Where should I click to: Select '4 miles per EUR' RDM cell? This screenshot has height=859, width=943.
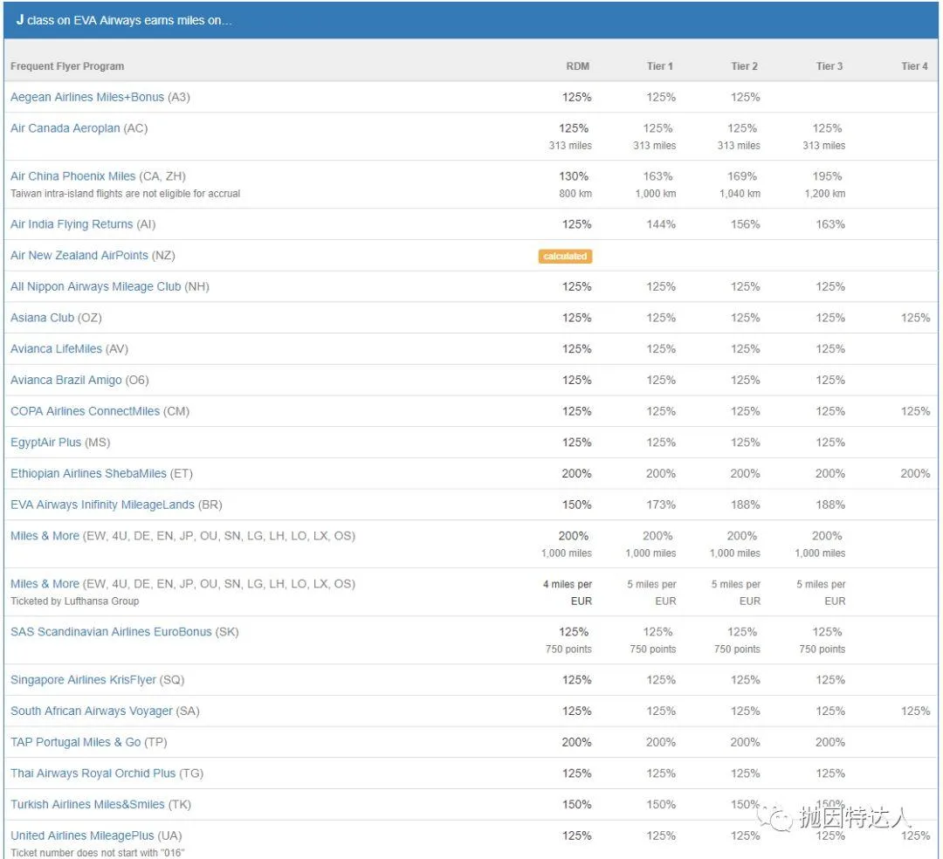[x=568, y=593]
